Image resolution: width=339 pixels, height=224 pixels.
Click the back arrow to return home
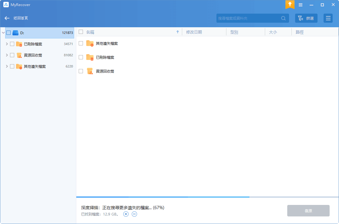[x=7, y=18]
